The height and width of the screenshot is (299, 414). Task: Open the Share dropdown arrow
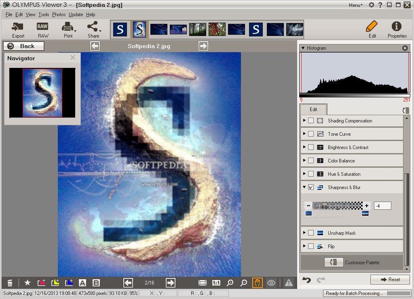click(x=100, y=31)
